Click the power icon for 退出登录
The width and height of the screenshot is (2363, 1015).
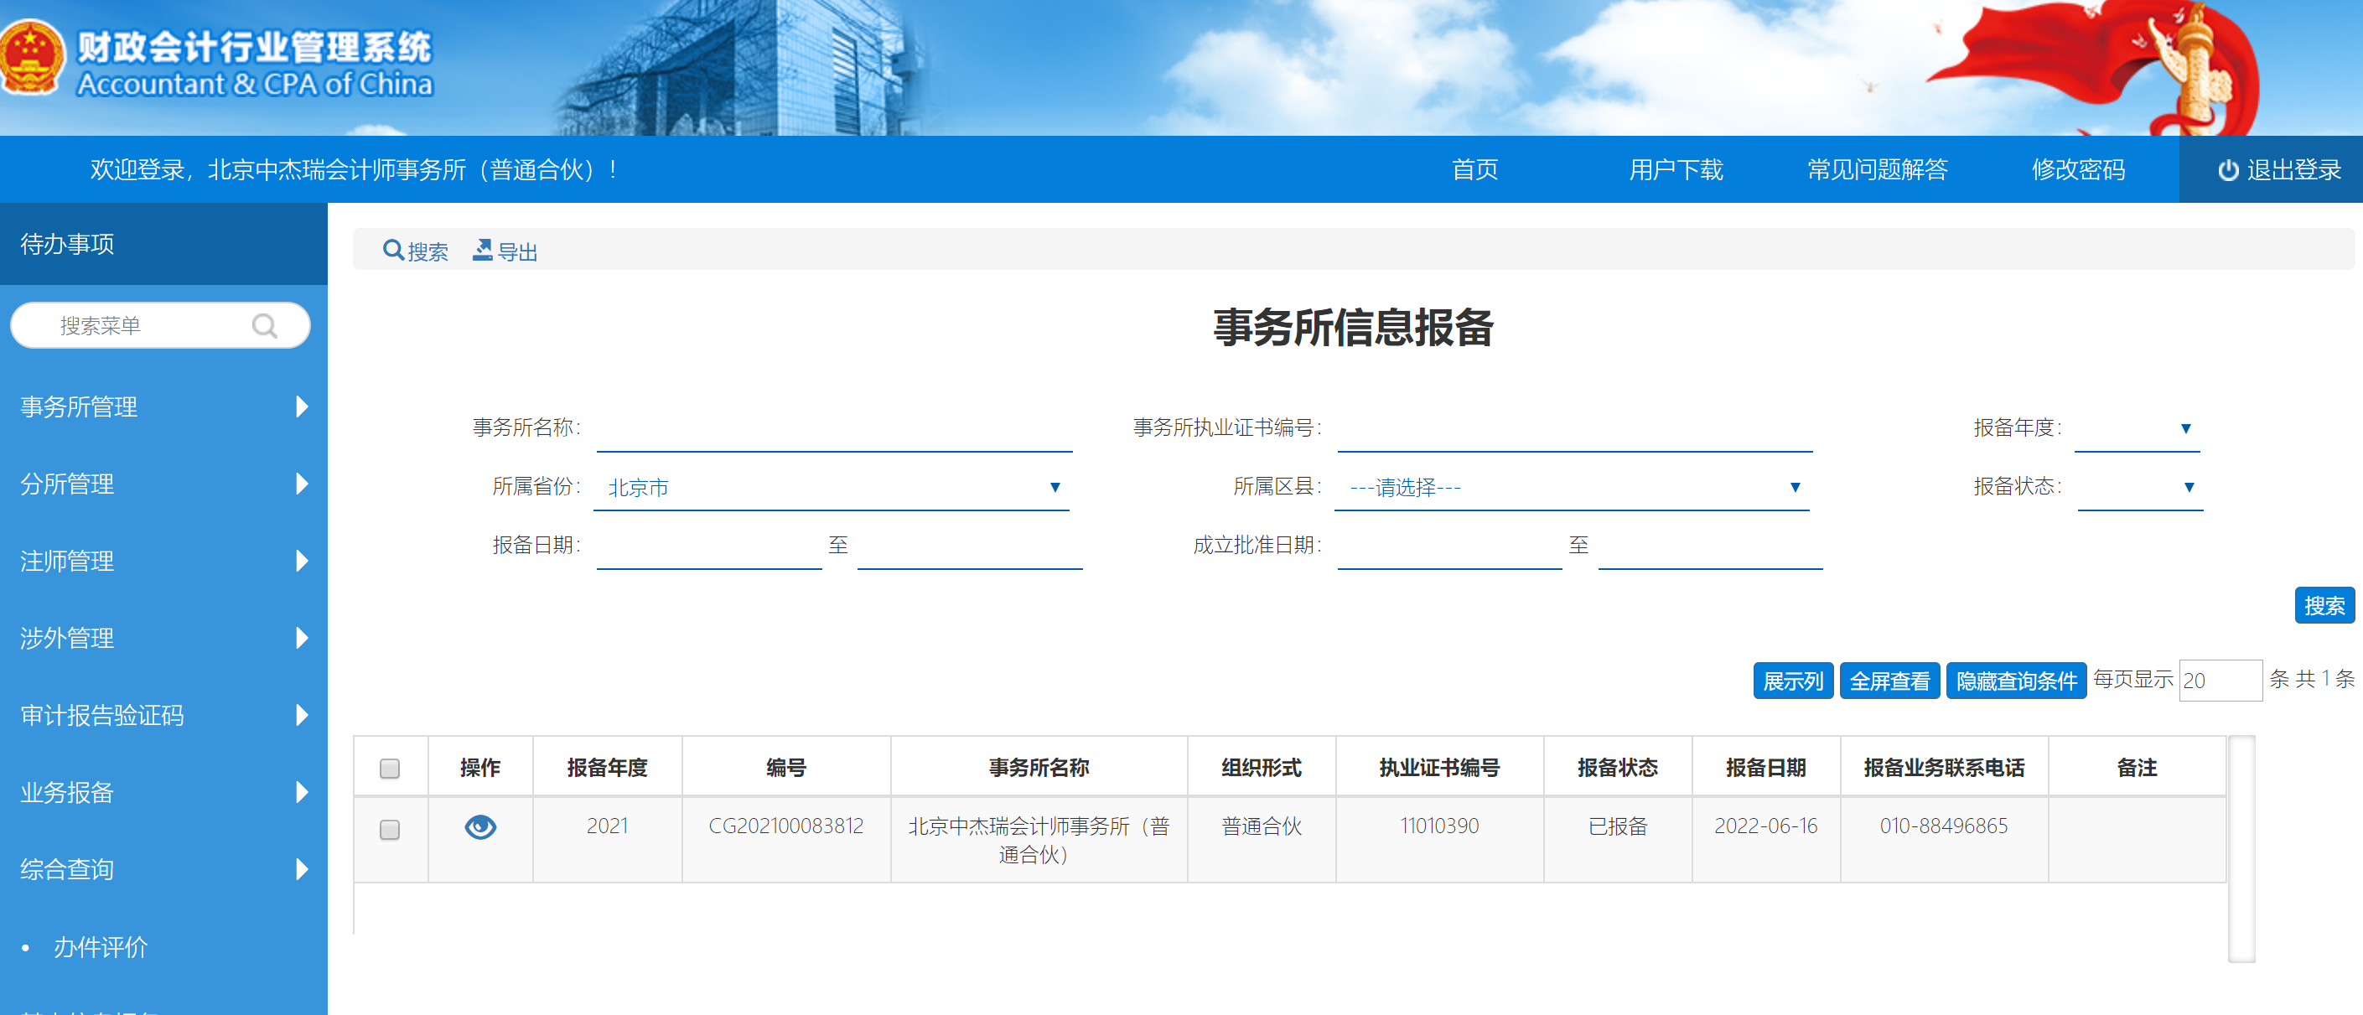coord(2227,170)
